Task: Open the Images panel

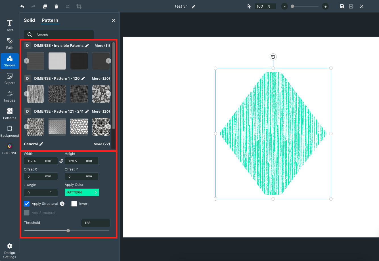Action: click(x=10, y=96)
